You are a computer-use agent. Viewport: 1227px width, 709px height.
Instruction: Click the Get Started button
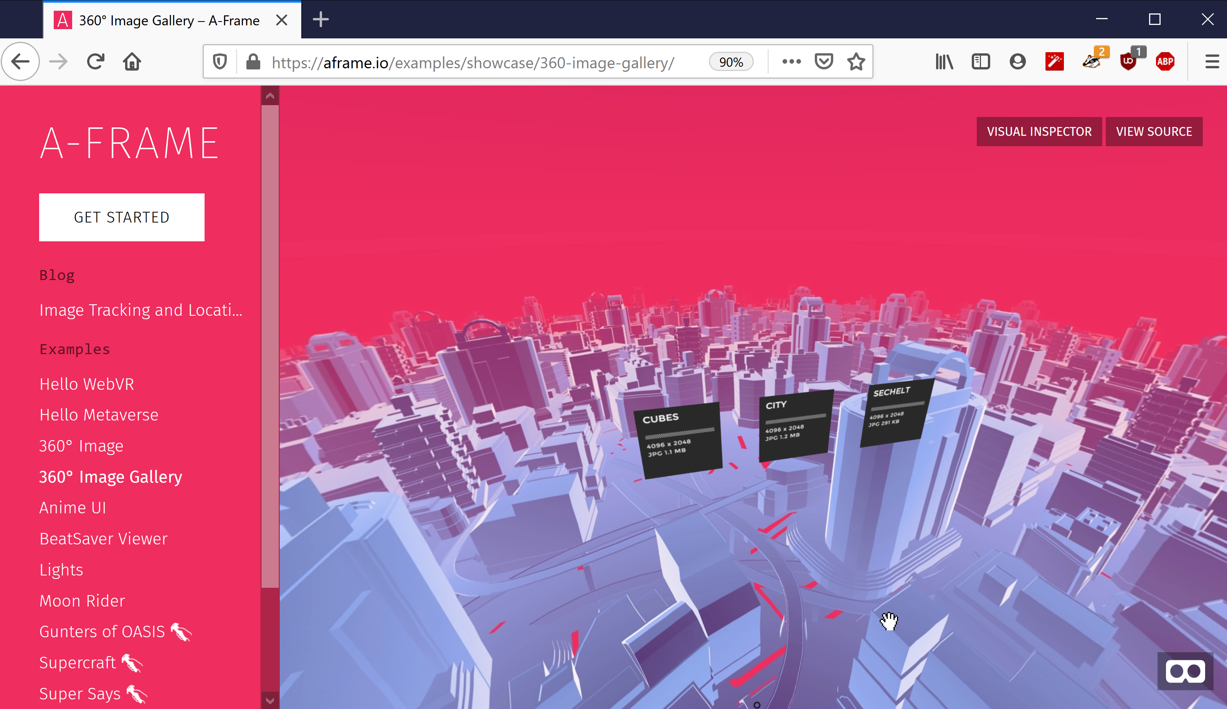pos(122,217)
